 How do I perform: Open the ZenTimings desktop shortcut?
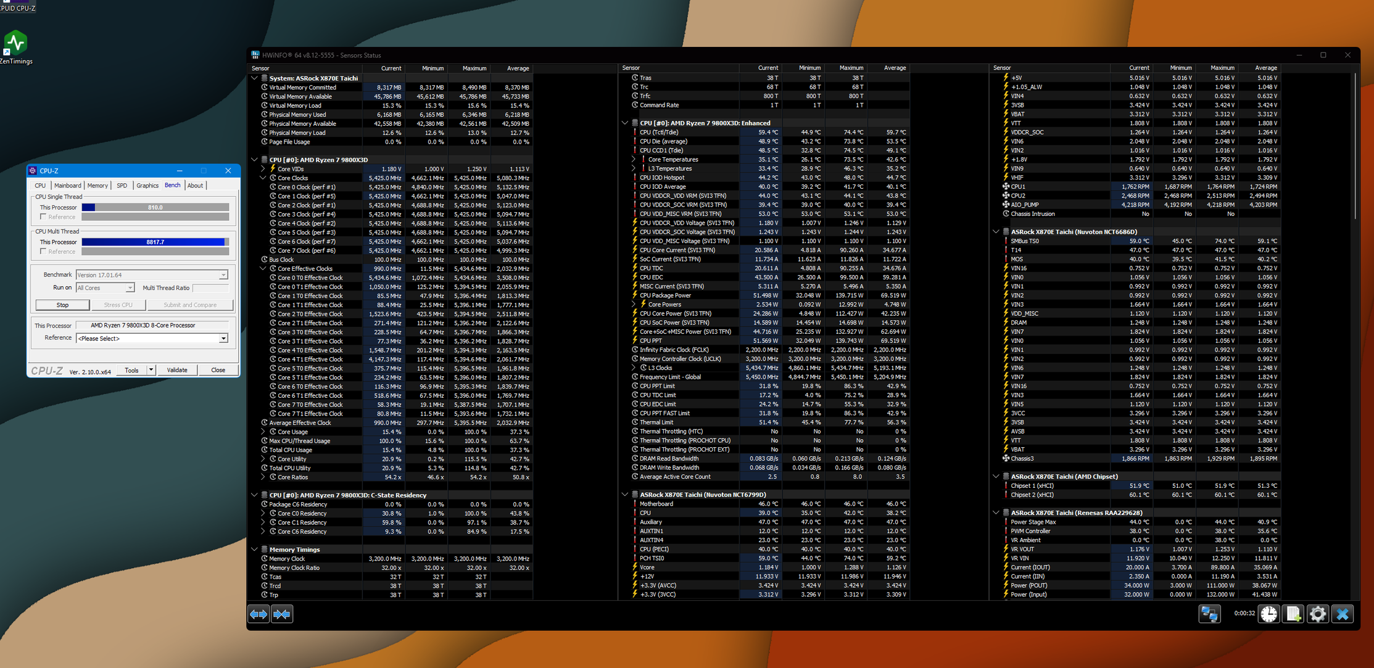click(16, 47)
